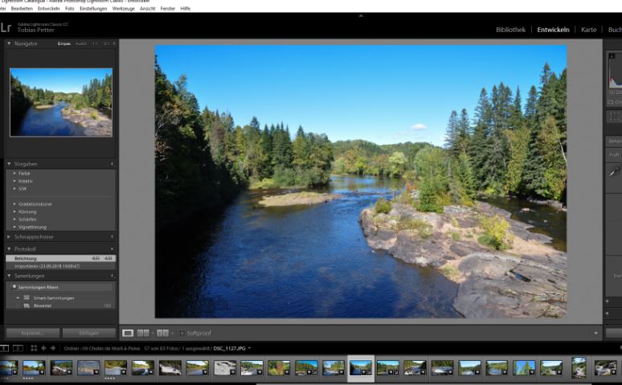The width and height of the screenshot is (622, 385).
Task: Open the Bearbeiten menu
Action: coord(22,8)
